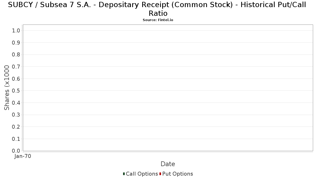The height and width of the screenshot is (178, 316).
Task: Click the 0.4 y-axis tick label
Action: coord(16,103)
